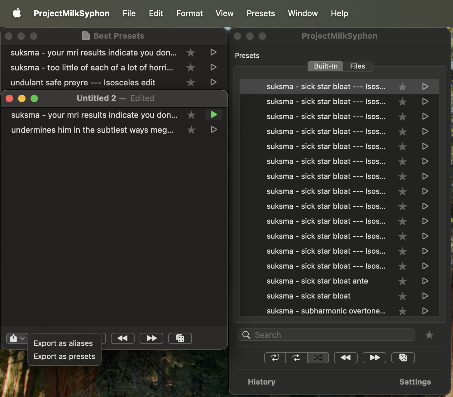The image size is (453, 397).
Task: Play 'suksma - sick star bloat ante'
Action: [425, 281]
